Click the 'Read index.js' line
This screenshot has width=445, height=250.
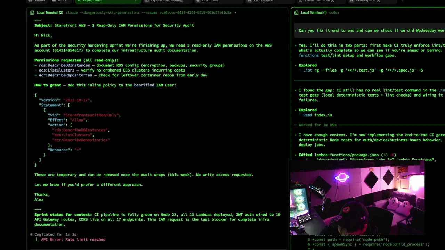(317, 115)
